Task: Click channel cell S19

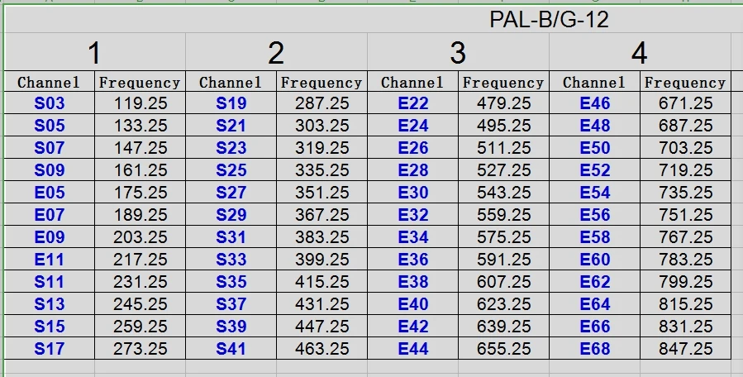Action: coord(231,103)
